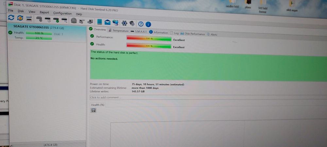The height and width of the screenshot is (147, 327).
Task: Click the green check beside Health label in Overview
Action: pyautogui.click(x=92, y=44)
